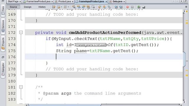Screen dimensions: 189x106
Task: Toggle Bookmark icon in toolbar
Action: (x=109, y=7)
